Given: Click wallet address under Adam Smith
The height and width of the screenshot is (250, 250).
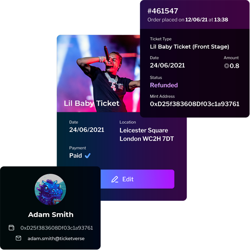Looking at the screenshot, I should (57, 228).
